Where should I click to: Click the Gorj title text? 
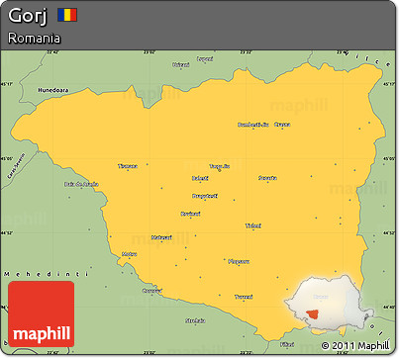(x=28, y=16)
